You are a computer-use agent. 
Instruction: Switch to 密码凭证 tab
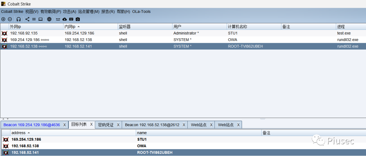coord(106,125)
